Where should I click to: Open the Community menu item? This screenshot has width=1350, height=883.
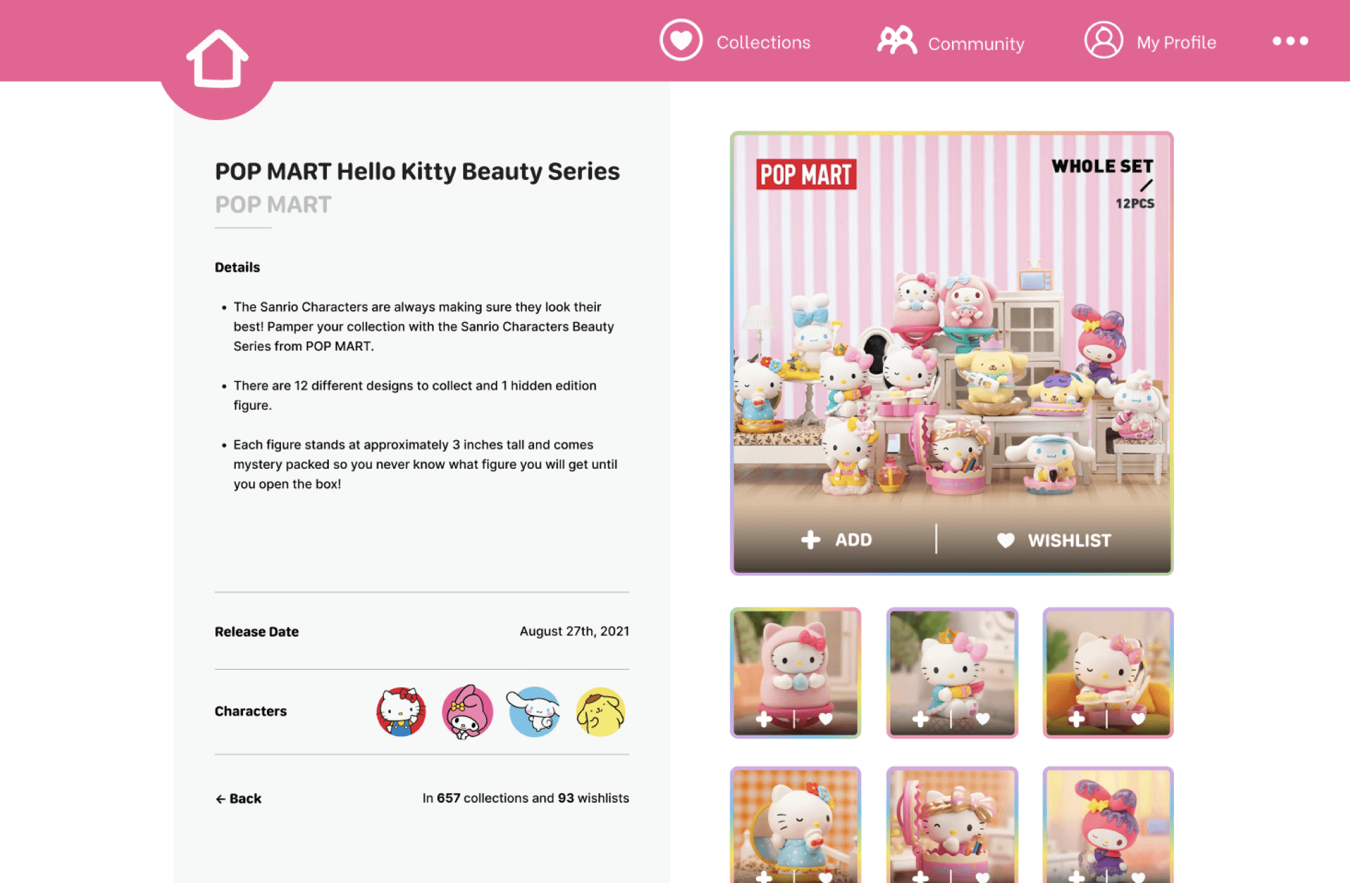951,42
